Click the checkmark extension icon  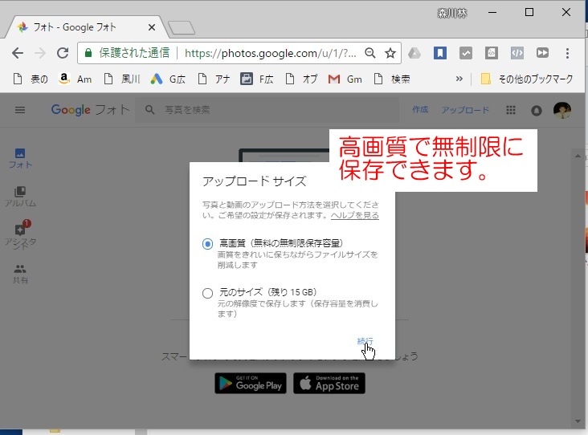(466, 53)
